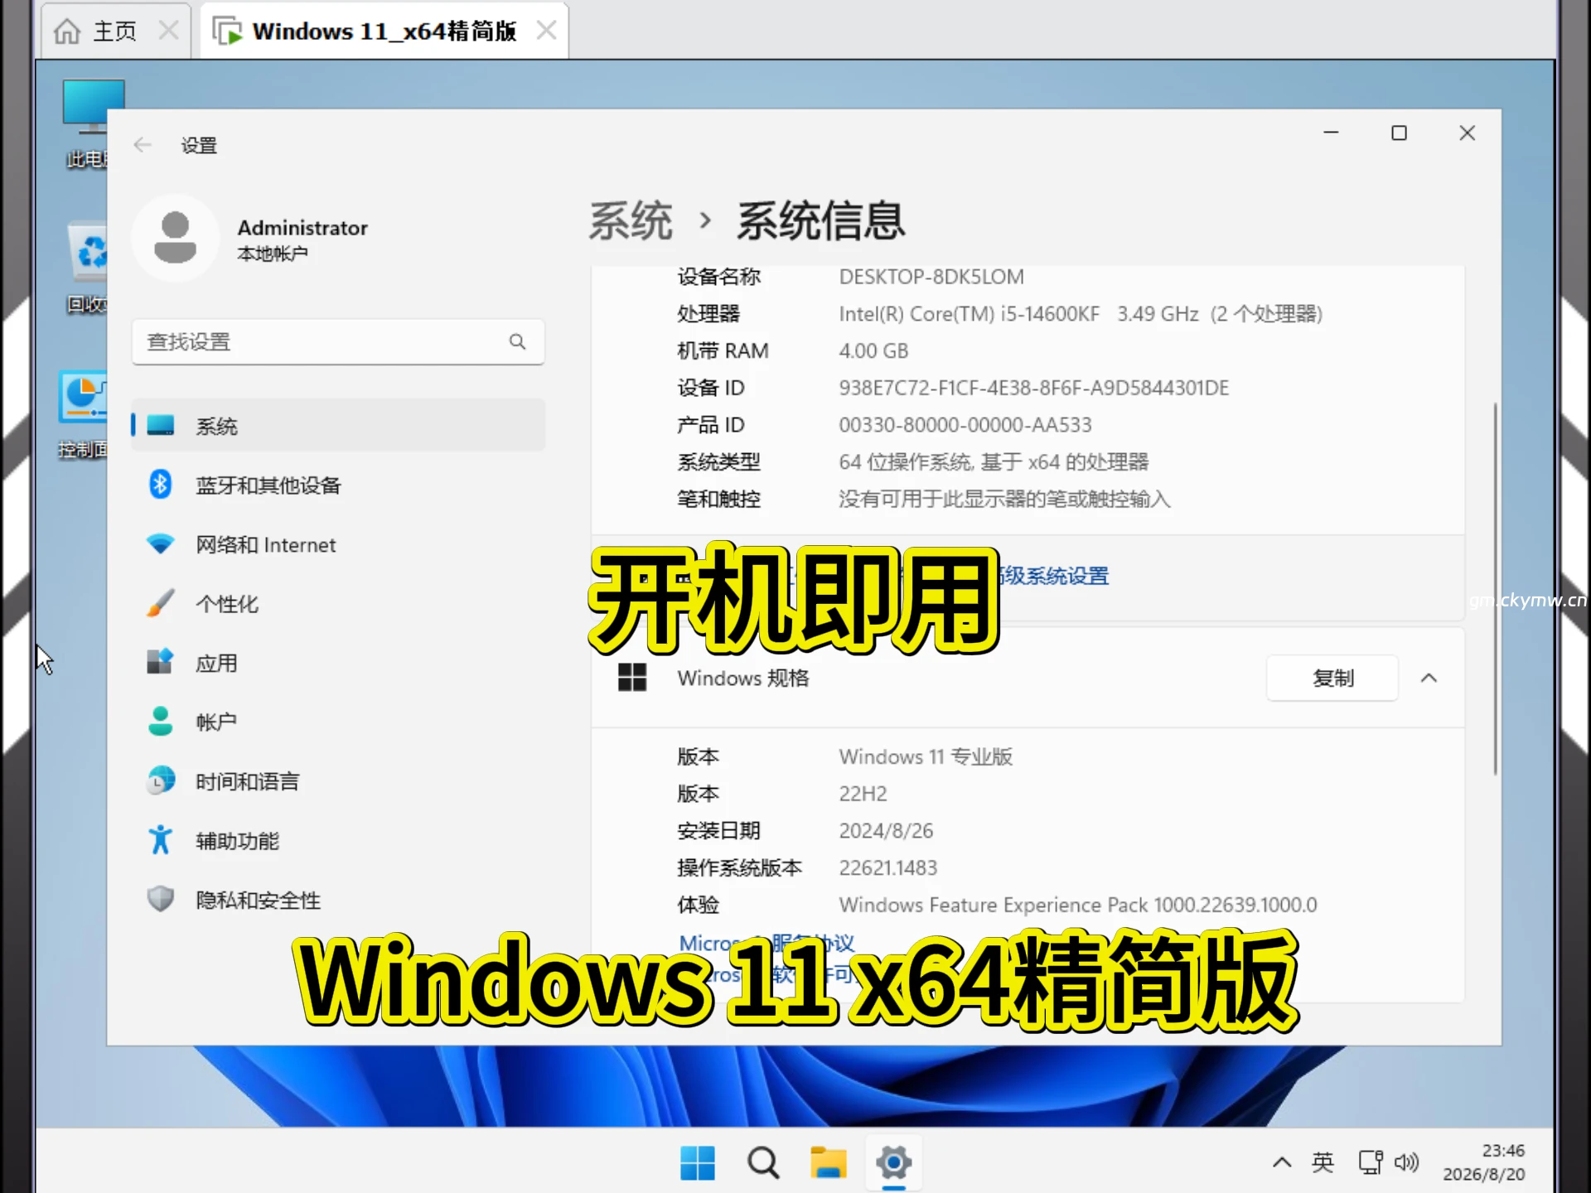Click OS build value 22621.1483
Image resolution: width=1591 pixels, height=1193 pixels.
[x=887, y=867]
